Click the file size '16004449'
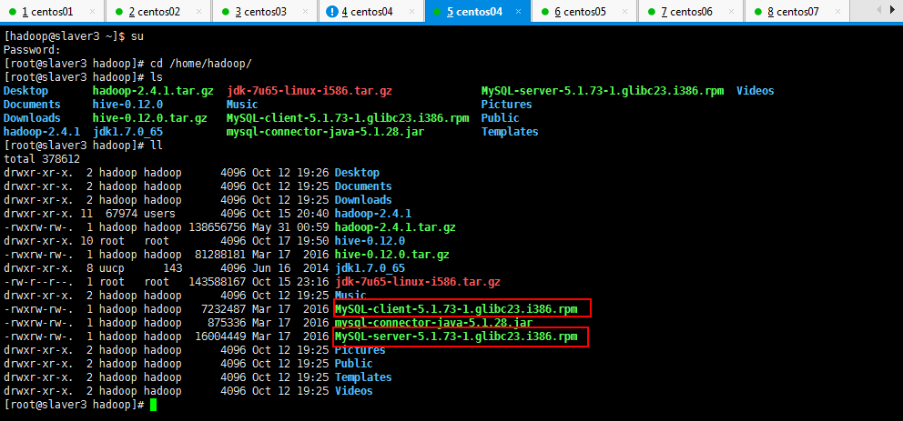The image size is (903, 422). [x=220, y=337]
